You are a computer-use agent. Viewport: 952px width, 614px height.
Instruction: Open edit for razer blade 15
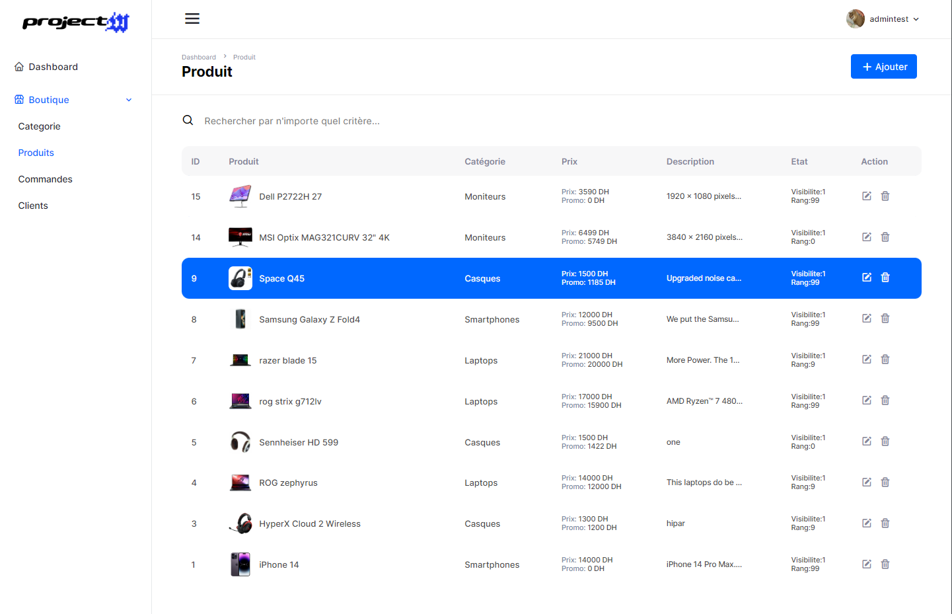[866, 360]
